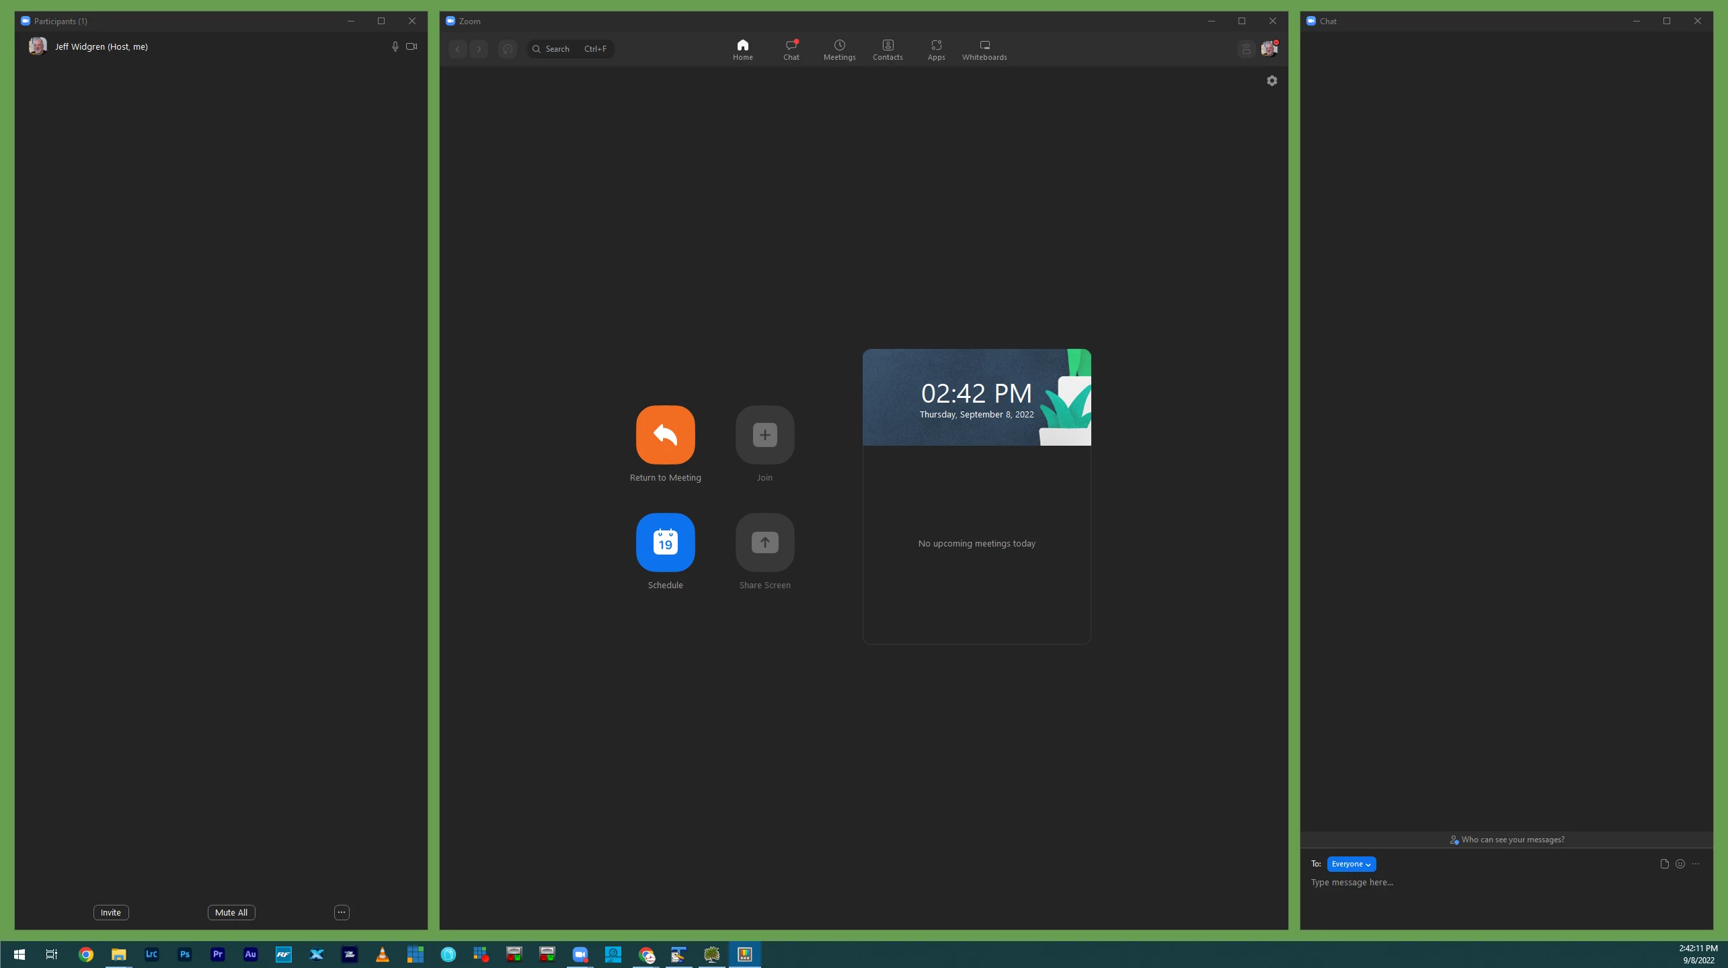This screenshot has width=1728, height=968.
Task: Click the emoji icon in Chat
Action: click(x=1680, y=864)
